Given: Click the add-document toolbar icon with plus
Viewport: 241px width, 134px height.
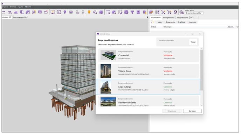Looking at the screenshot, I should click(22, 12).
